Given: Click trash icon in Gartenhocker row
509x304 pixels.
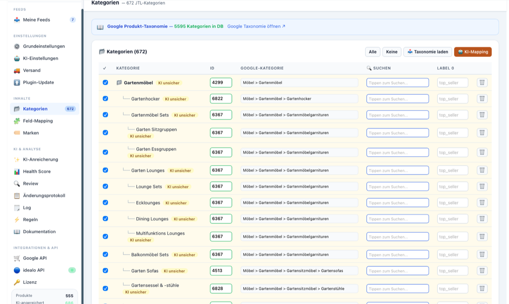Looking at the screenshot, I should 482,99.
